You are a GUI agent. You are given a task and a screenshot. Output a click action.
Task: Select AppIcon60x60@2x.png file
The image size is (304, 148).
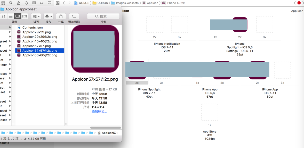tap(40, 55)
